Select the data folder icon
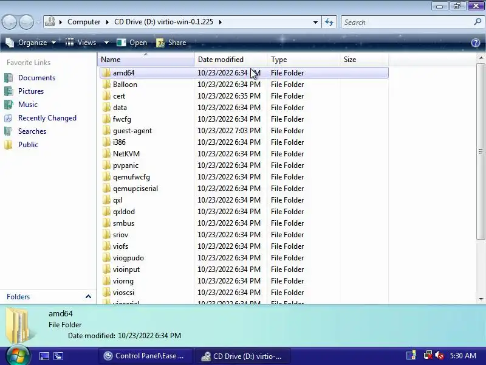Screen dimensions: 486x365 106,108
